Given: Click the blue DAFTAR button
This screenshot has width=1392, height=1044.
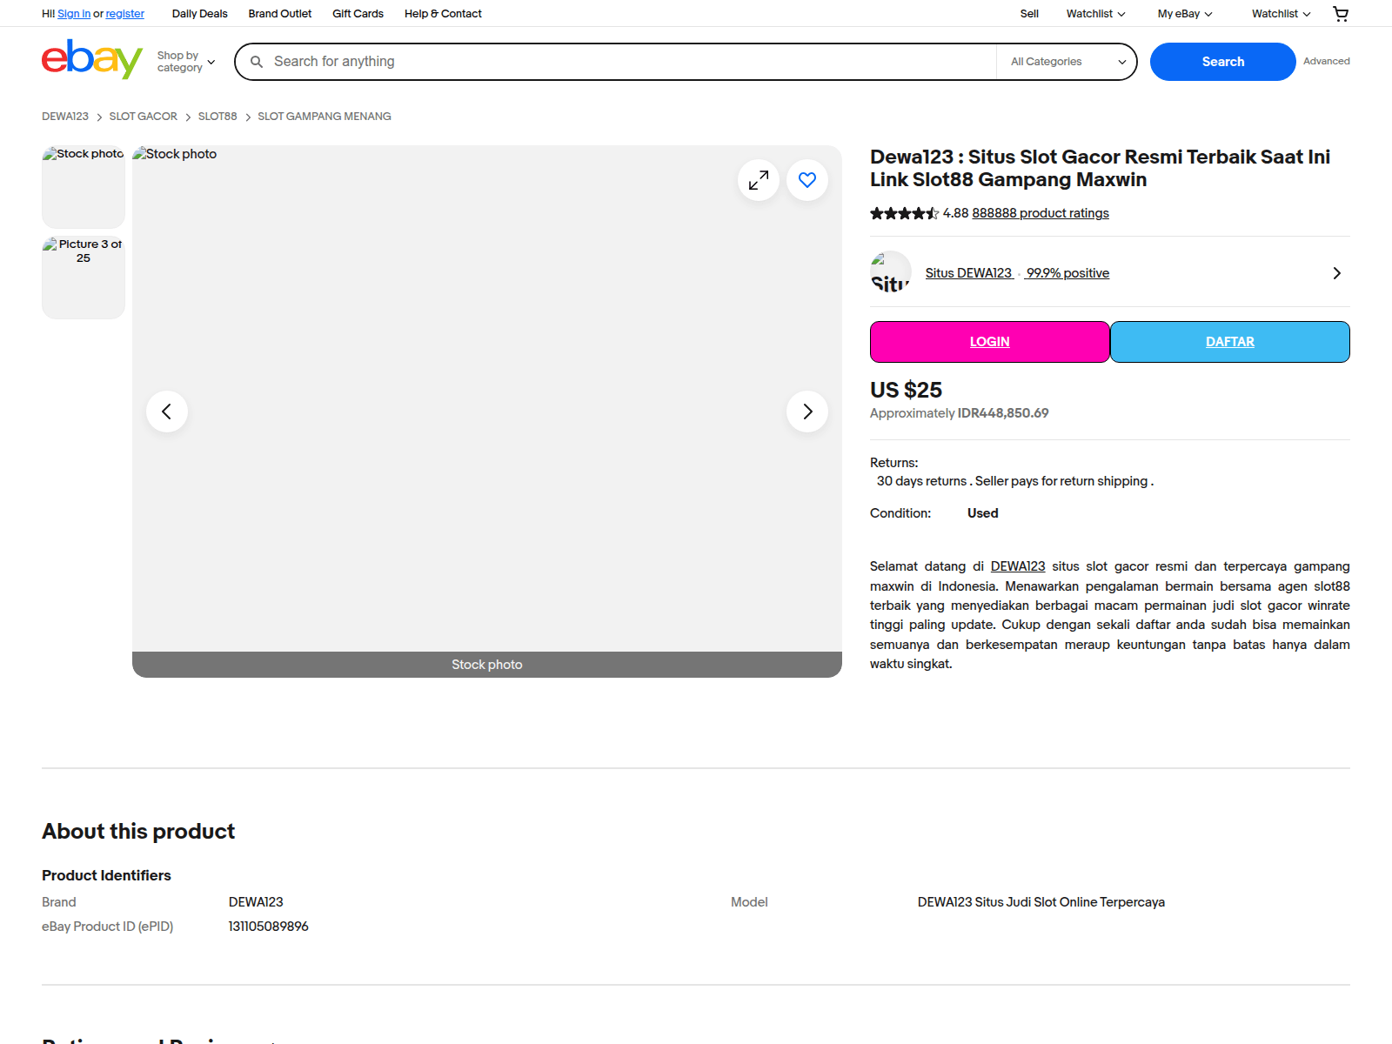Looking at the screenshot, I should pyautogui.click(x=1230, y=342).
